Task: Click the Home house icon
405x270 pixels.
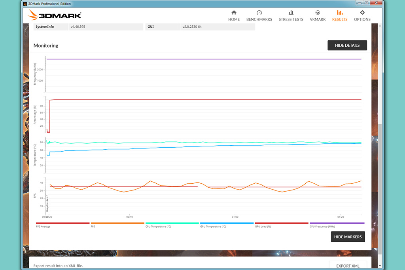Action: point(234,12)
